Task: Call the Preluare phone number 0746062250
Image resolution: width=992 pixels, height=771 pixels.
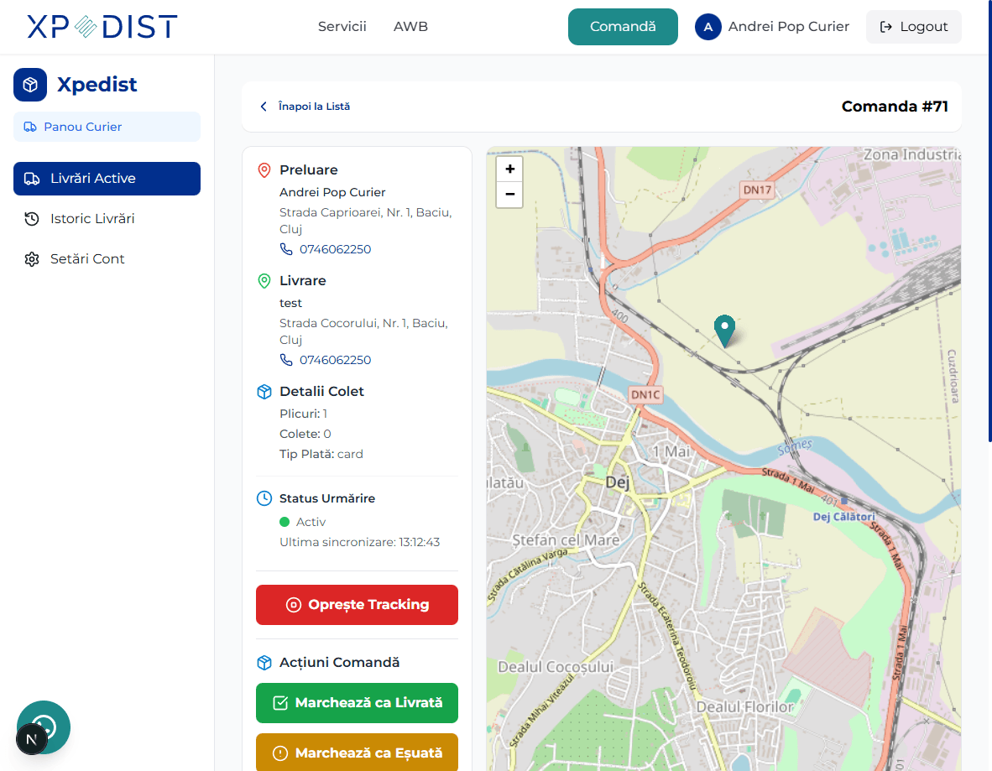Action: click(x=336, y=249)
